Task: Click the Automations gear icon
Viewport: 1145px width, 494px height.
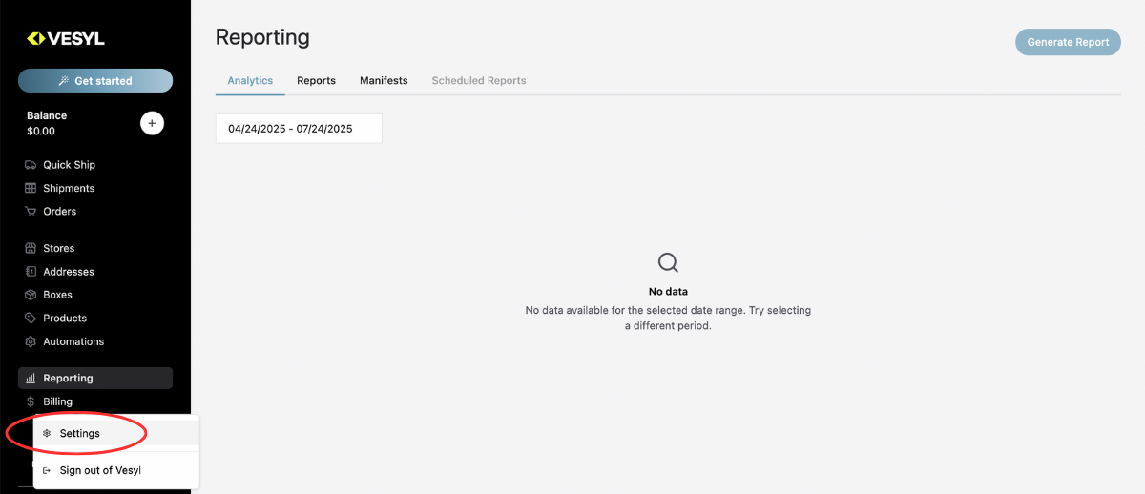Action: pos(31,341)
